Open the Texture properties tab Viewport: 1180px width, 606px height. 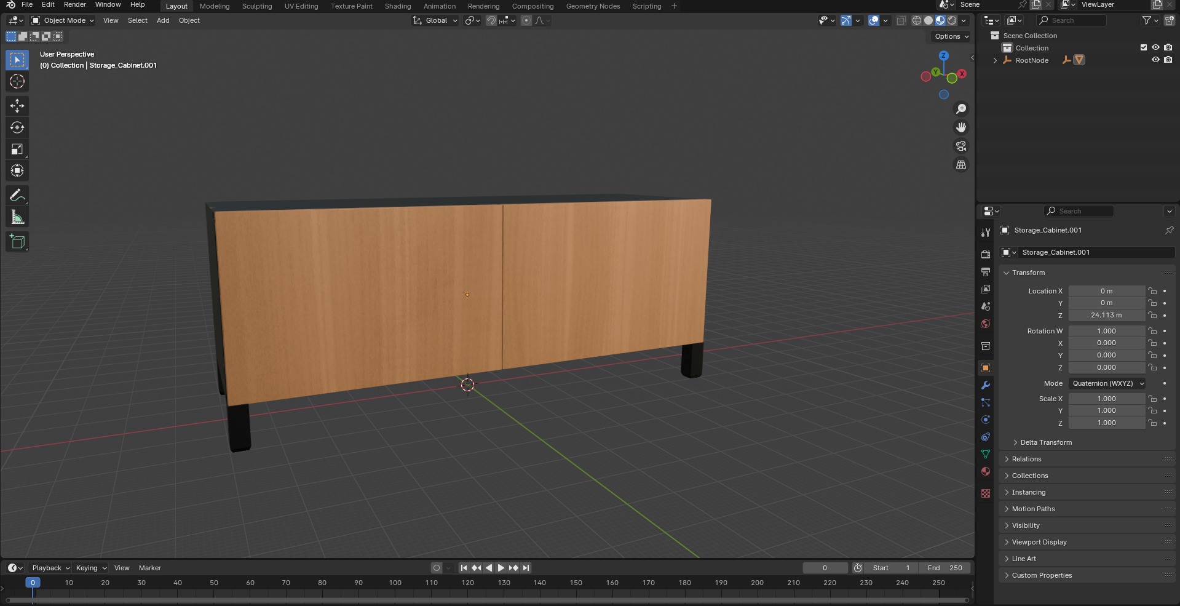(986, 493)
